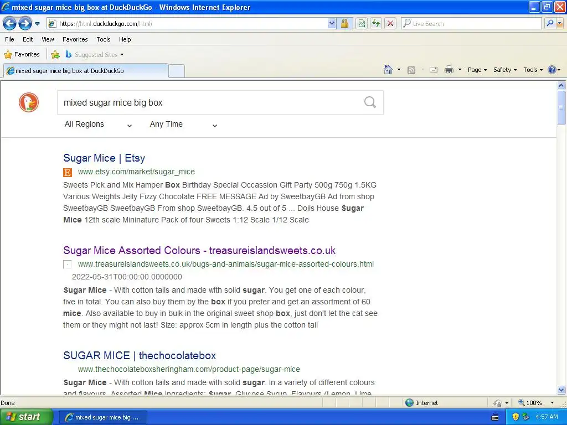Expand the zoom level dropdown arrow
This screenshot has height=425, width=567.
(x=552, y=403)
